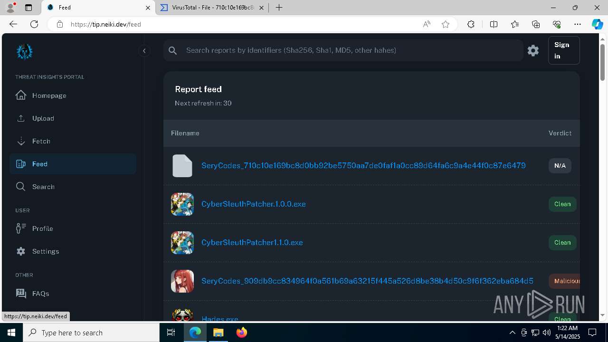Open the Upload page

pyautogui.click(x=73, y=118)
